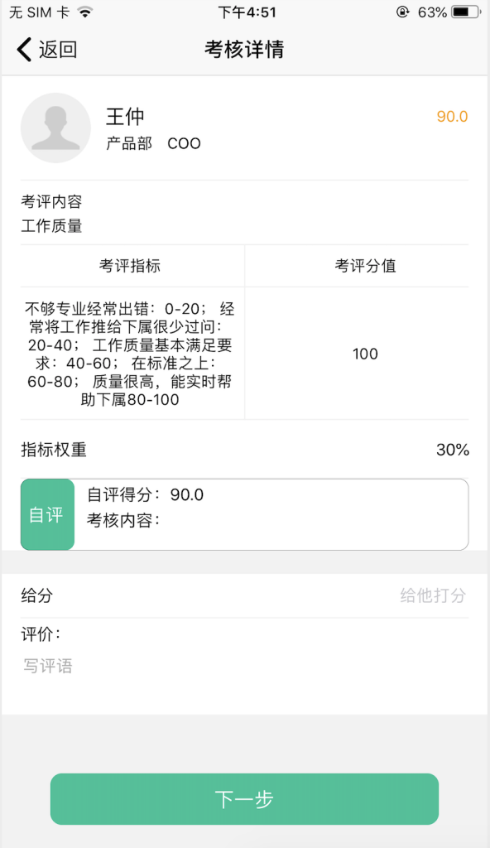Tap the green 下一步 button
The width and height of the screenshot is (490, 848).
(244, 799)
